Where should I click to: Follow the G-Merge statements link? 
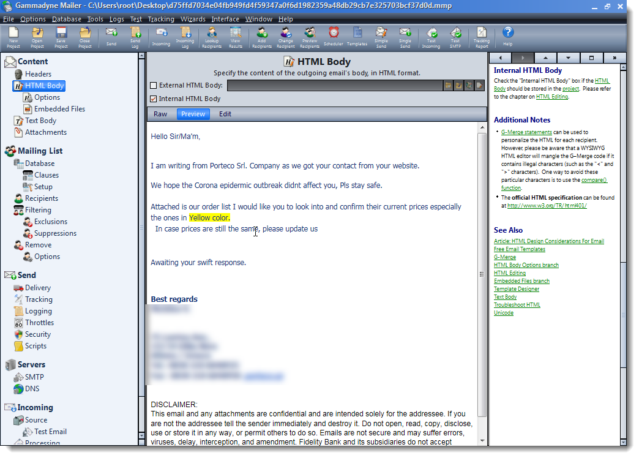point(526,132)
